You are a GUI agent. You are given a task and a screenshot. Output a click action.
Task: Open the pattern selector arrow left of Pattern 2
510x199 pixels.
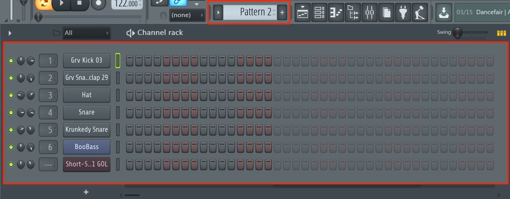(218, 12)
